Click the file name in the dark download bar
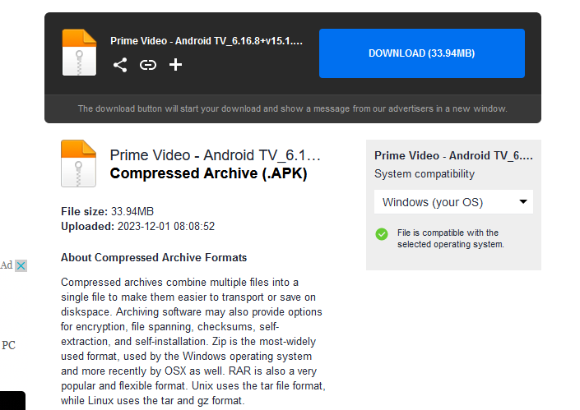 (x=206, y=40)
